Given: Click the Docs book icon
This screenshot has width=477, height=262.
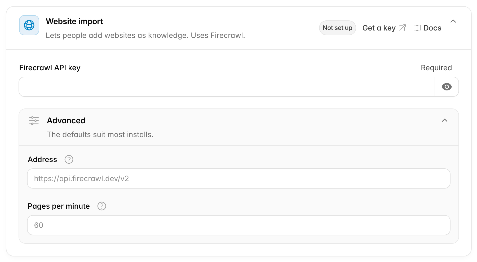Looking at the screenshot, I should click(417, 28).
